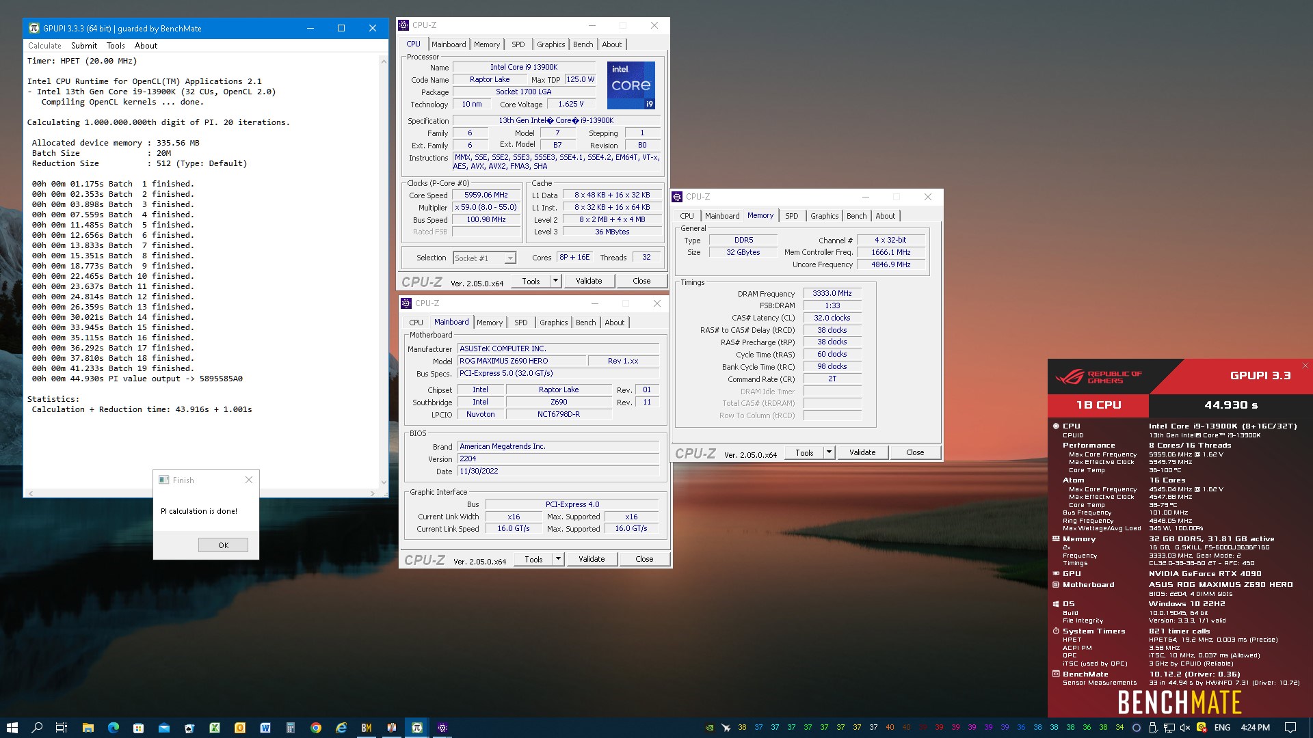The width and height of the screenshot is (1313, 738).
Task: Open the Mail app taskbar icon
Action: 163,728
